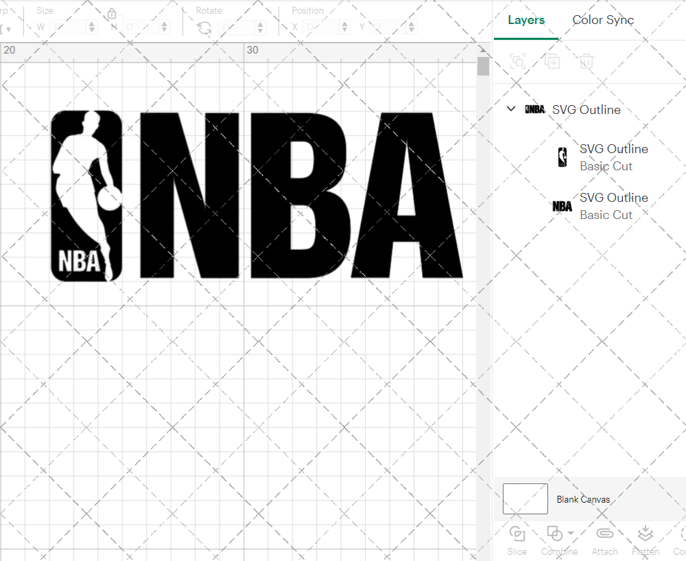This screenshot has height=561, width=686.
Task: Collapse the SVG Outline group chevron
Action: pyautogui.click(x=510, y=108)
